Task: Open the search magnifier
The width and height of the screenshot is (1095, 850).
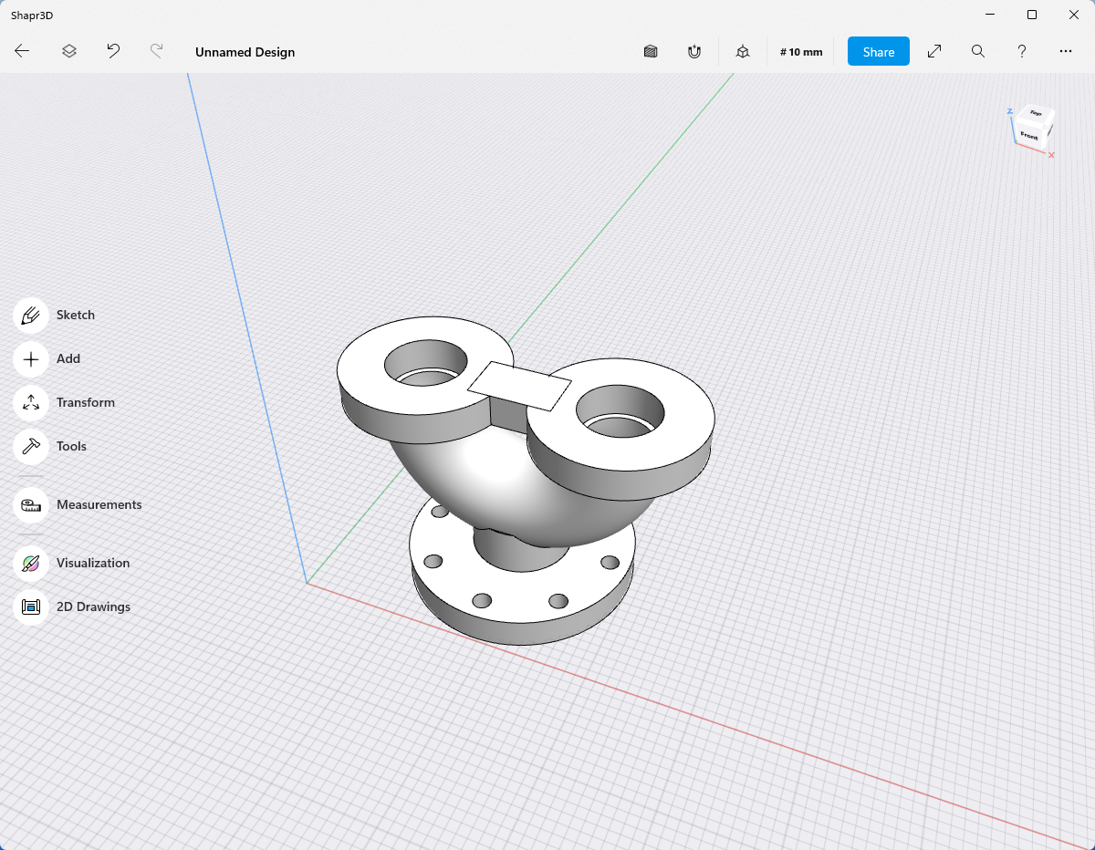Action: pyautogui.click(x=978, y=52)
